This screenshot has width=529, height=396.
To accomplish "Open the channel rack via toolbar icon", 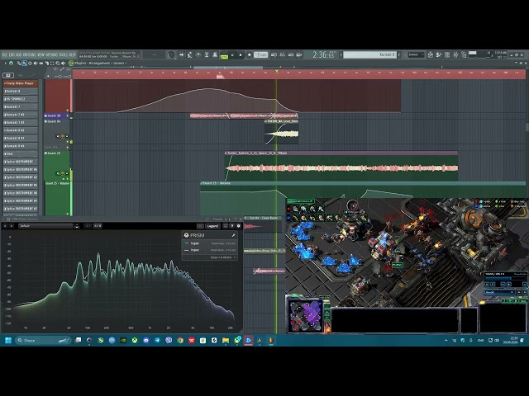I will click(x=447, y=55).
